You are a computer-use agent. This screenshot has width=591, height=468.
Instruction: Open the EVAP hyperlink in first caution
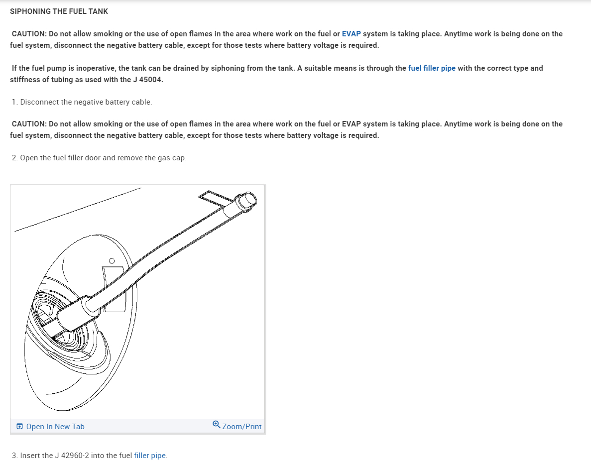(351, 33)
